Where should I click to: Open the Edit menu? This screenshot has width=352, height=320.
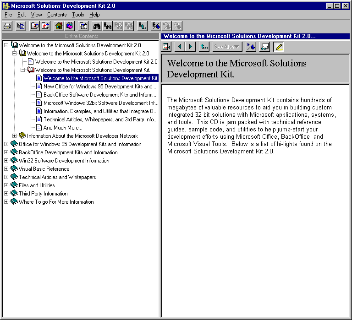click(x=22, y=15)
